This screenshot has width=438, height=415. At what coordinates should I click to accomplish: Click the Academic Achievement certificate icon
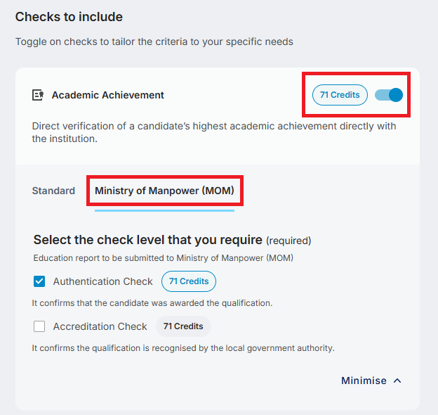39,95
